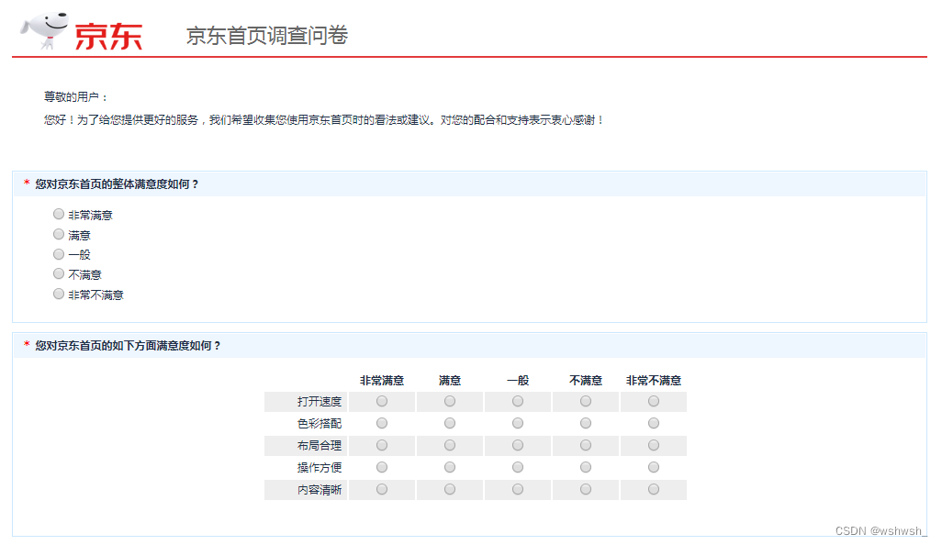
Task: Rate 布局合理 as 满意
Action: (x=449, y=445)
